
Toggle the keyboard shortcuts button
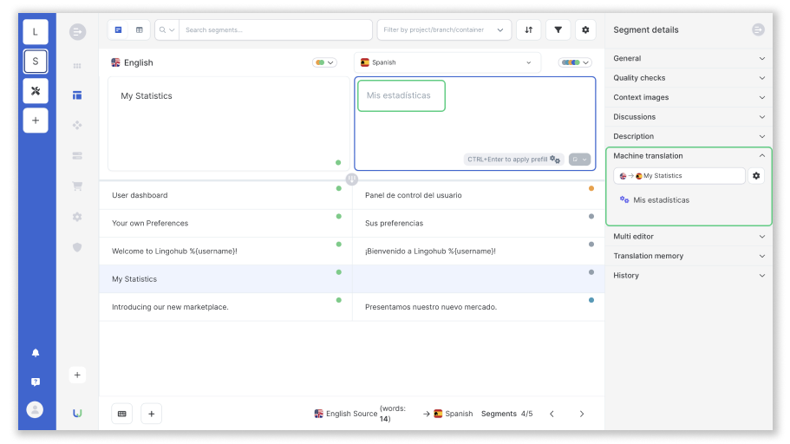point(122,414)
